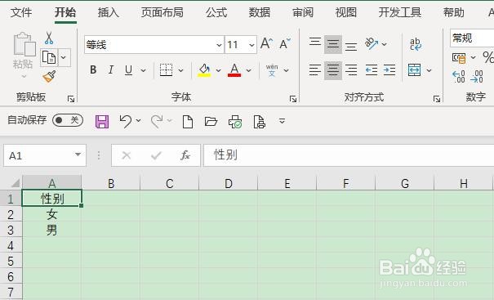Apply cell borders icon

[166, 70]
